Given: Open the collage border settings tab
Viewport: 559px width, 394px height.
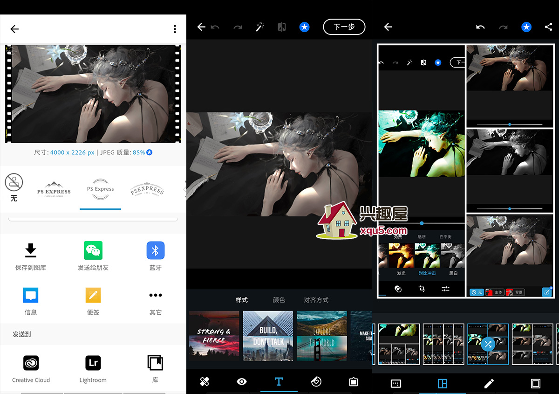Looking at the screenshot, I should tap(536, 383).
